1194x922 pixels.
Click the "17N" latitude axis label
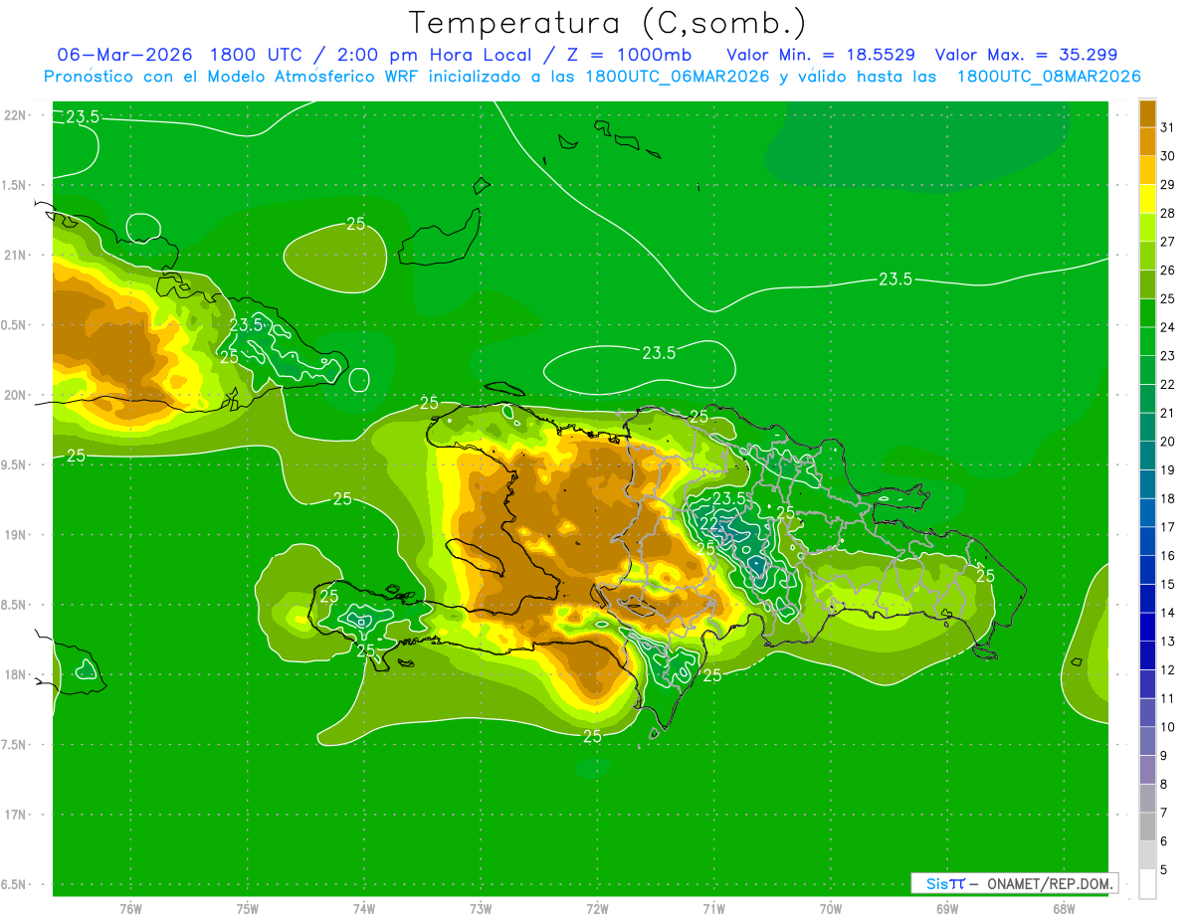tap(14, 816)
